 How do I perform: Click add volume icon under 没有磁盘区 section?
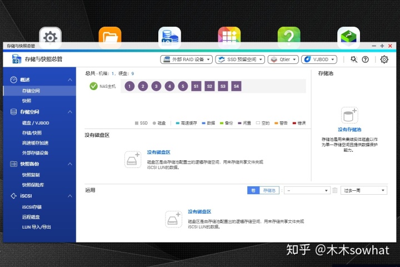[133, 160]
